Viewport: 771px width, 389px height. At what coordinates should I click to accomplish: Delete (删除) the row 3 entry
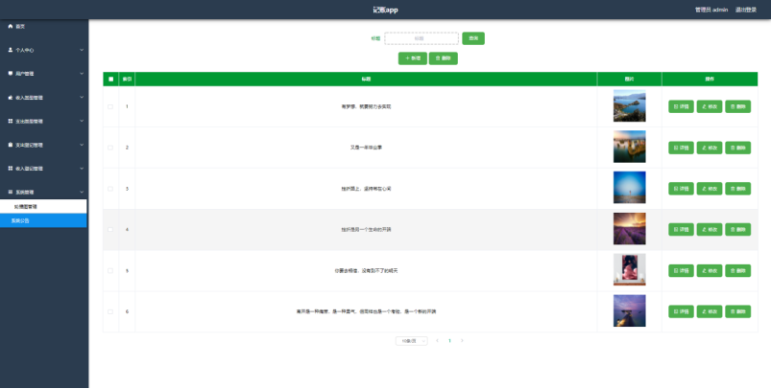[737, 189]
